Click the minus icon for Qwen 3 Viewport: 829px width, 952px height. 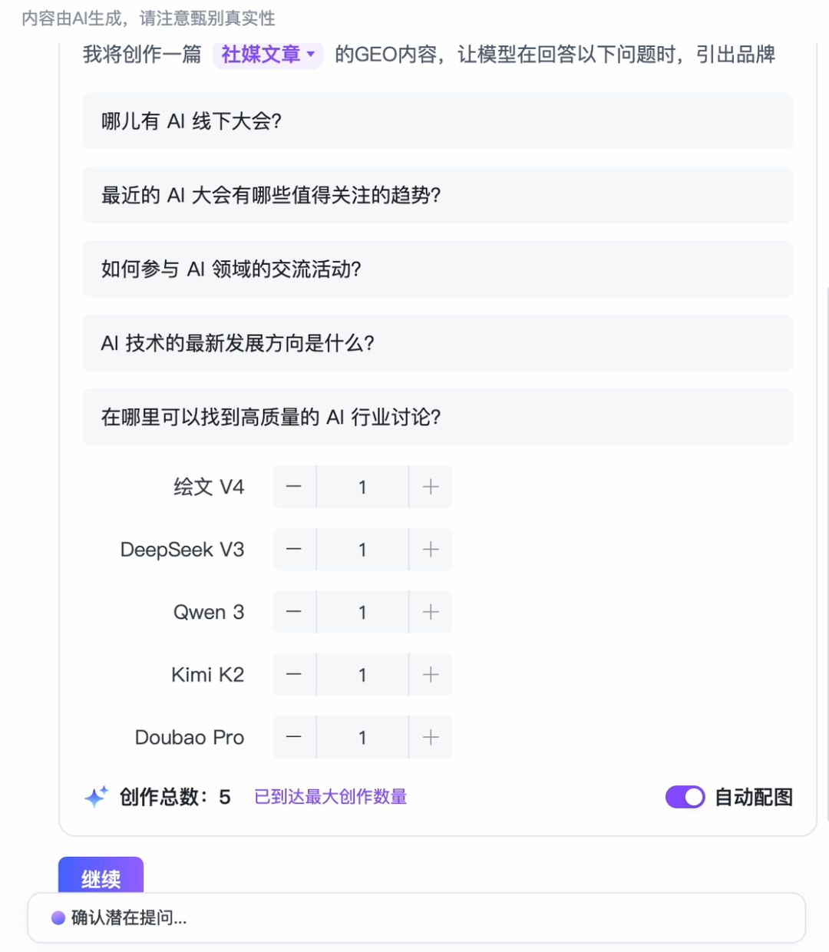coord(294,612)
